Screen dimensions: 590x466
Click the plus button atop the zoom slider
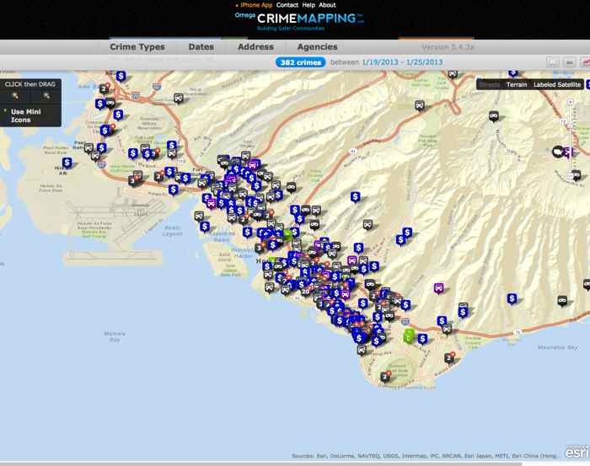[x=571, y=102]
